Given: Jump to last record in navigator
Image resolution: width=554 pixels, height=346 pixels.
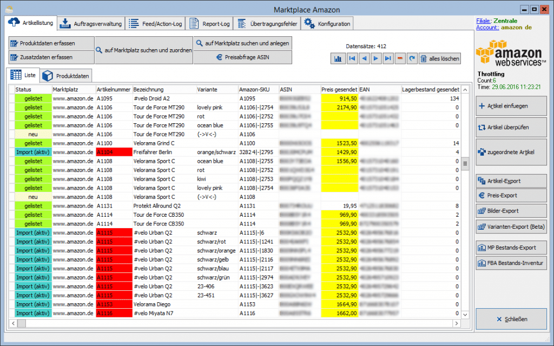Looking at the screenshot, I should click(x=388, y=58).
